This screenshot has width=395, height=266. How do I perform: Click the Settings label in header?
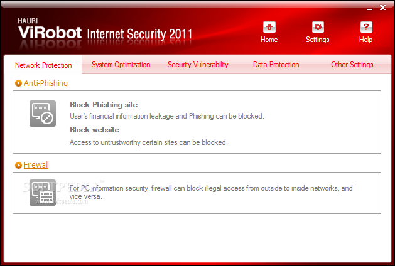coord(317,40)
